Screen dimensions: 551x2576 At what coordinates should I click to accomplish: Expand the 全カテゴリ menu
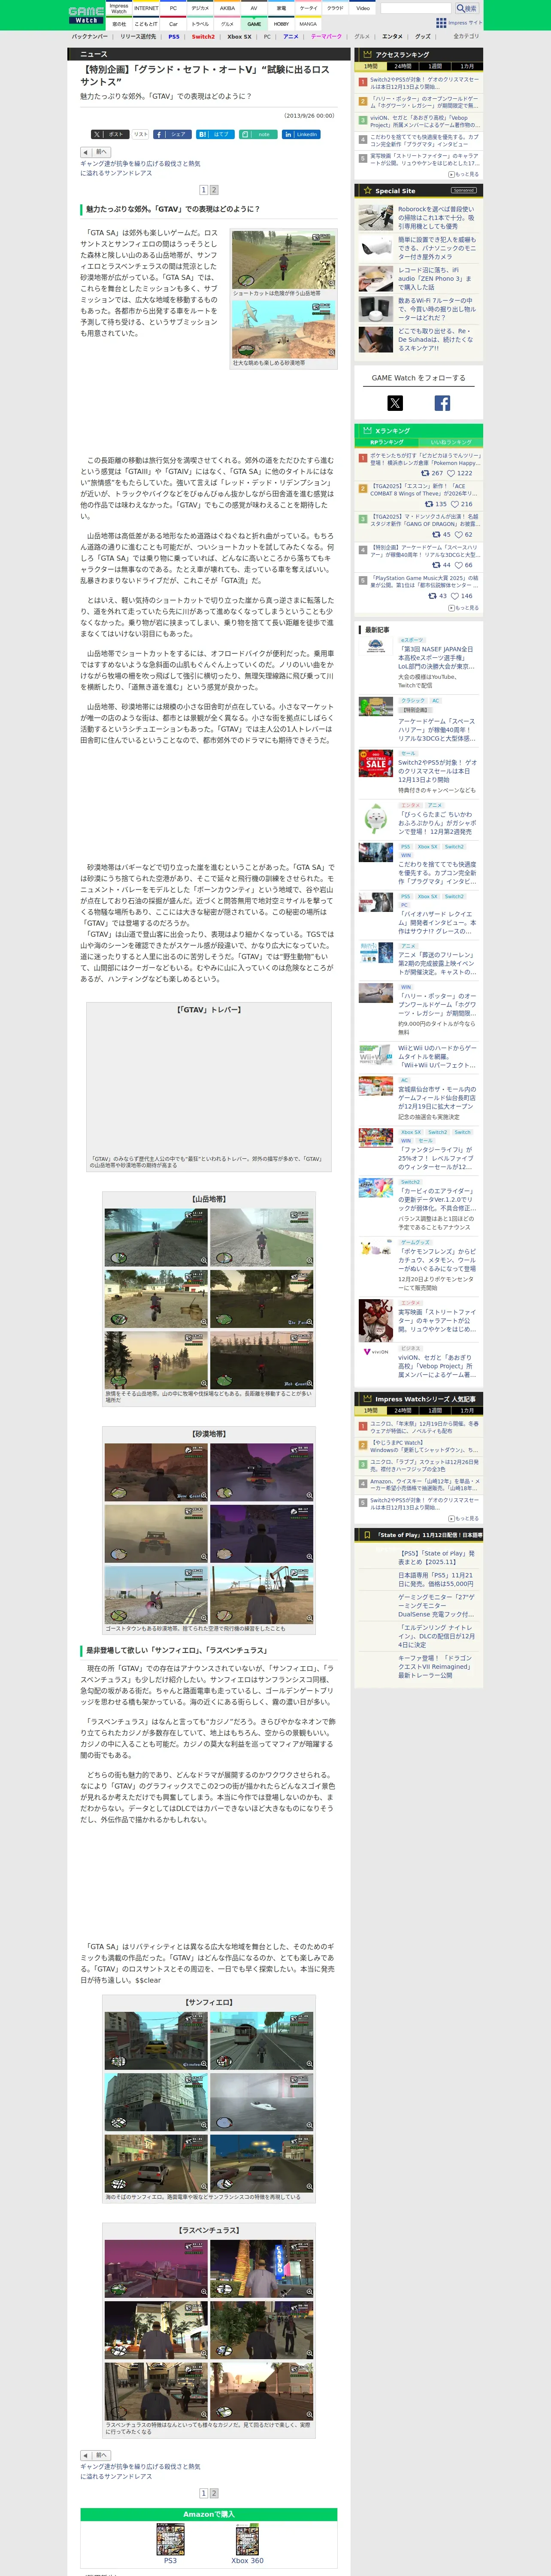click(466, 36)
